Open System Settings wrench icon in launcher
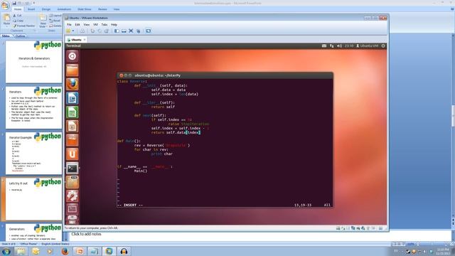455x256 pixels. (x=73, y=196)
